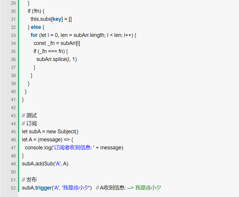
Task: Click blue '我是徐小夕' string argument
Action: point(75,188)
